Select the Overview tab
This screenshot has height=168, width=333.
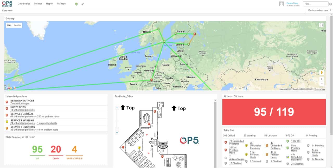pyautogui.click(x=8, y=10)
